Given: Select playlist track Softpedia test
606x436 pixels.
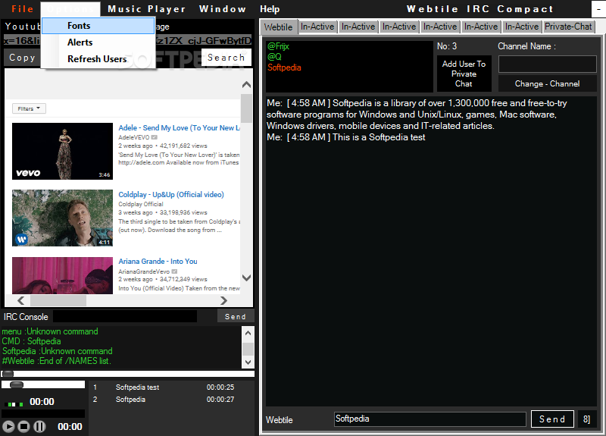Looking at the screenshot, I should pyautogui.click(x=137, y=387).
